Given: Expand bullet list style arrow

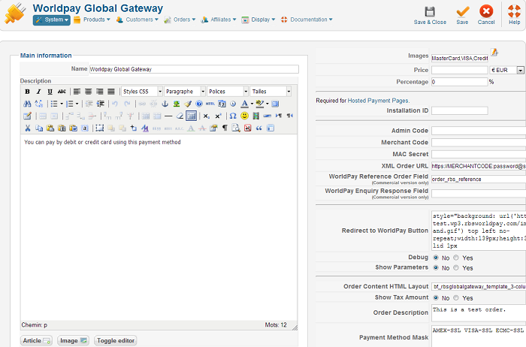Looking at the screenshot, I should (62, 104).
